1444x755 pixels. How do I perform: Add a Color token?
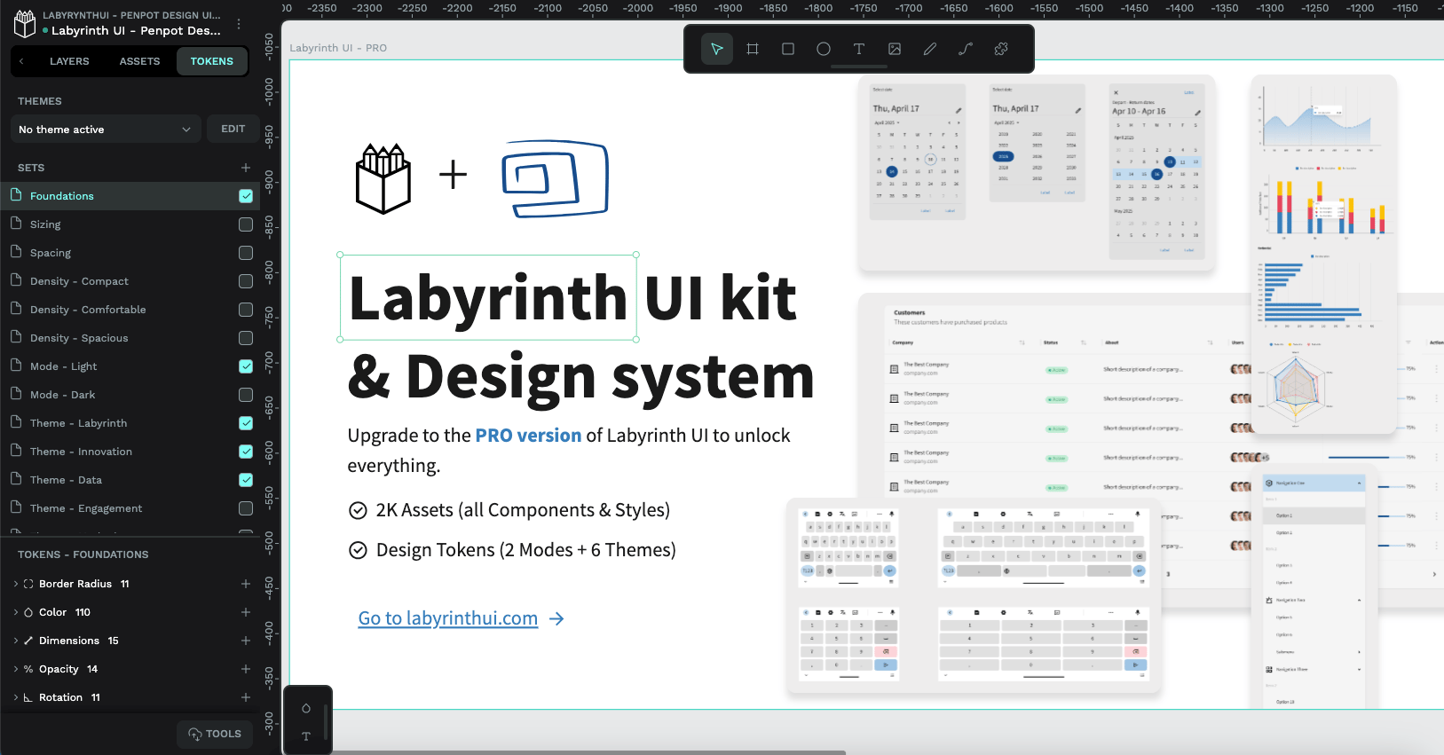246,612
